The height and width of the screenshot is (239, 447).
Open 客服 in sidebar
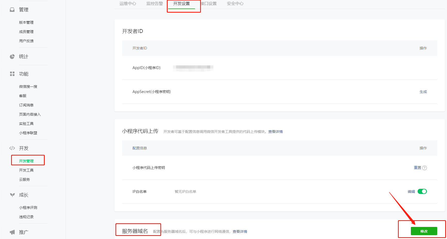(x=23, y=96)
